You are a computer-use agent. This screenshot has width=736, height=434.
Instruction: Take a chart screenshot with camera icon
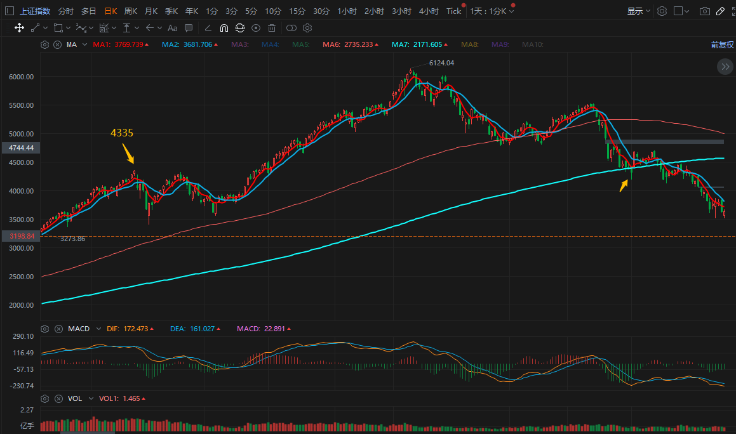point(705,11)
